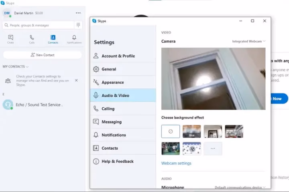The image size is (289, 192).
Task: Open Calling settings
Action: [123, 108]
